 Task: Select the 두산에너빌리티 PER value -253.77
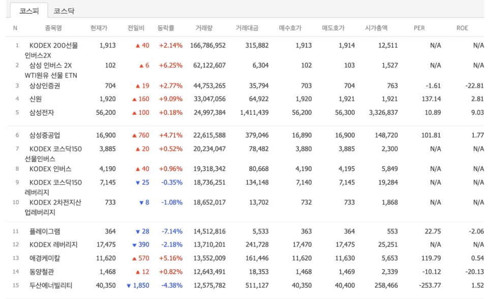[429, 285]
